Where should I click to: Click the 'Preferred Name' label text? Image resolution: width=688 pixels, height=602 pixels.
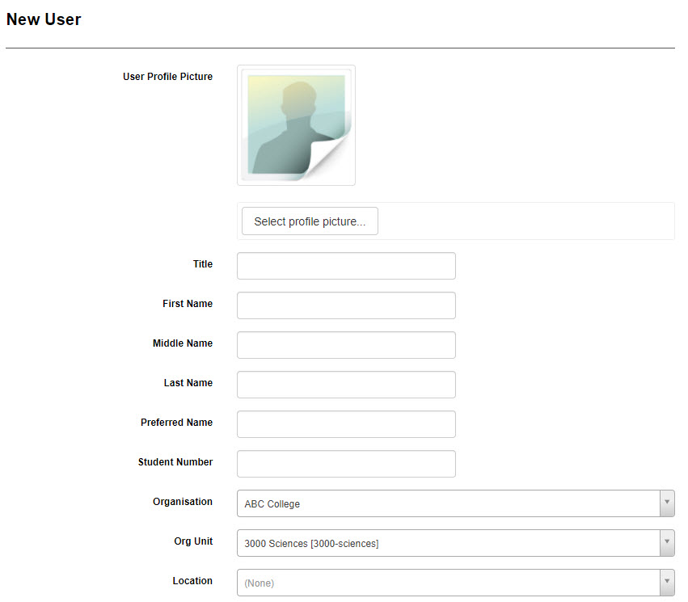click(x=176, y=423)
